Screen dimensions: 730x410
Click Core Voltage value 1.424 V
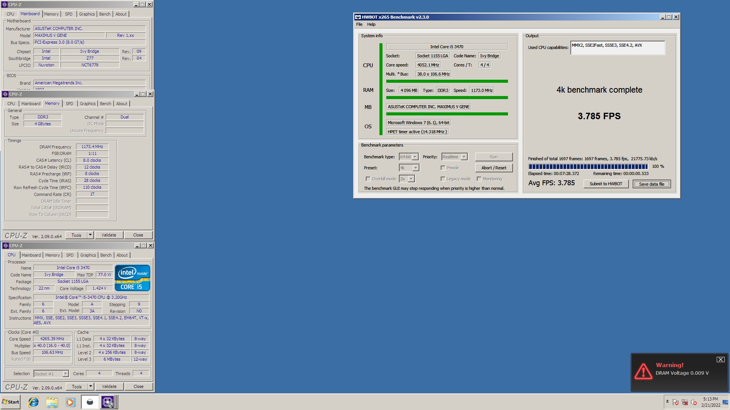coord(99,288)
